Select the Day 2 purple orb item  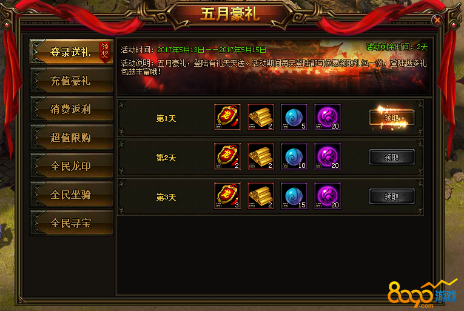[328, 156]
